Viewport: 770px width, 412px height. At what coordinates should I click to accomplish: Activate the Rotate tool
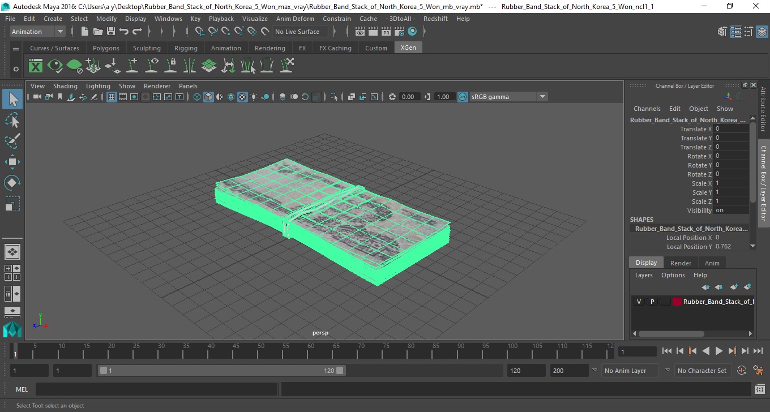pos(12,182)
